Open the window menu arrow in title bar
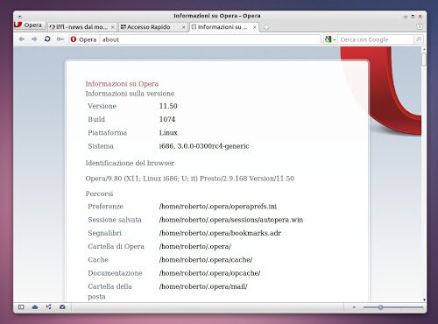The width and height of the screenshot is (438, 324). (x=19, y=17)
